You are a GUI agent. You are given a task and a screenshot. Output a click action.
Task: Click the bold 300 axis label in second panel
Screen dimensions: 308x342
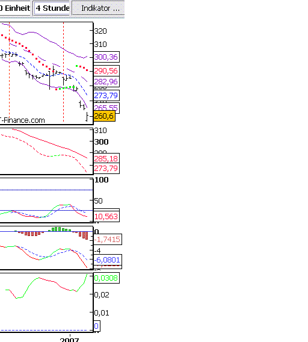101,142
